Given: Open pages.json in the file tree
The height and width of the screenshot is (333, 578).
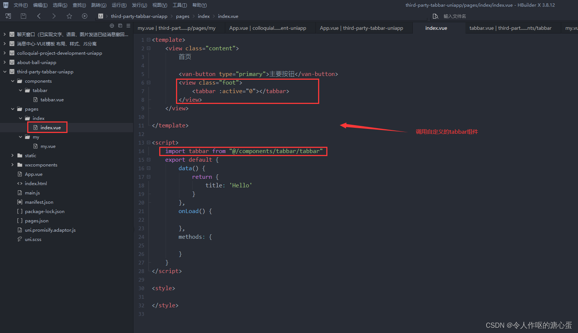Looking at the screenshot, I should tap(37, 221).
